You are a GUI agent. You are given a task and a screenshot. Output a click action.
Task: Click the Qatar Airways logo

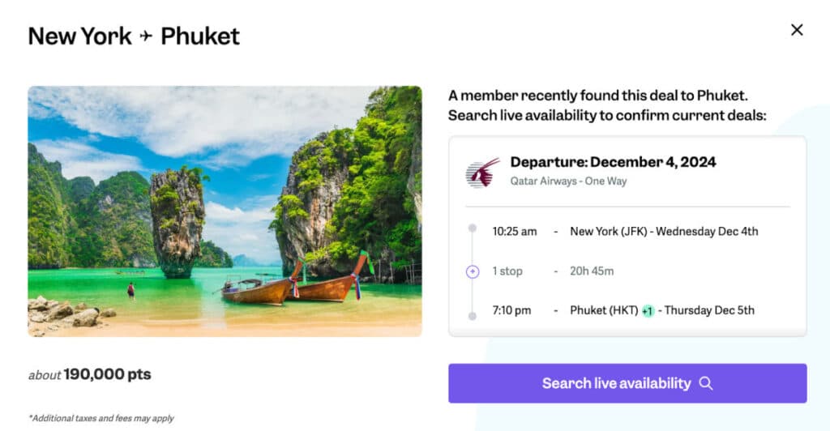(x=482, y=173)
